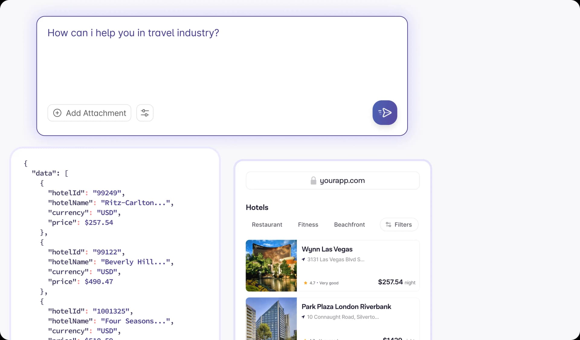
Task: Click the yourapp.com address bar
Action: tap(332, 181)
